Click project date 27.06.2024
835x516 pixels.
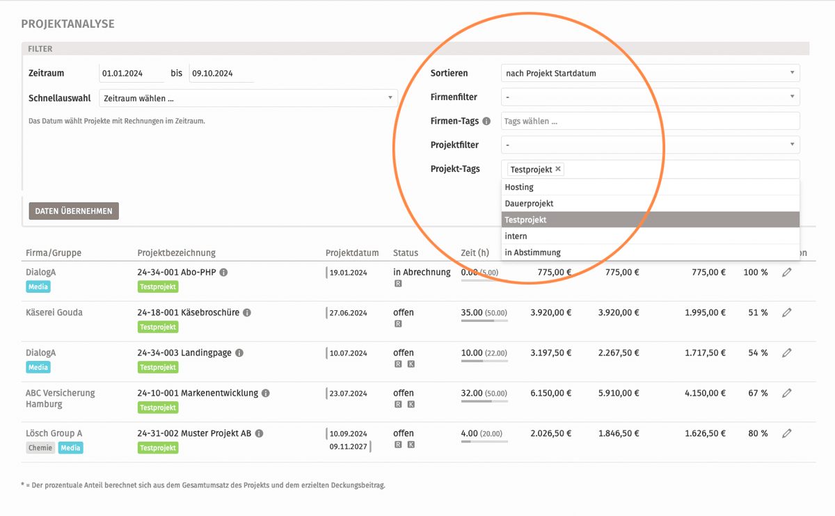coord(349,313)
